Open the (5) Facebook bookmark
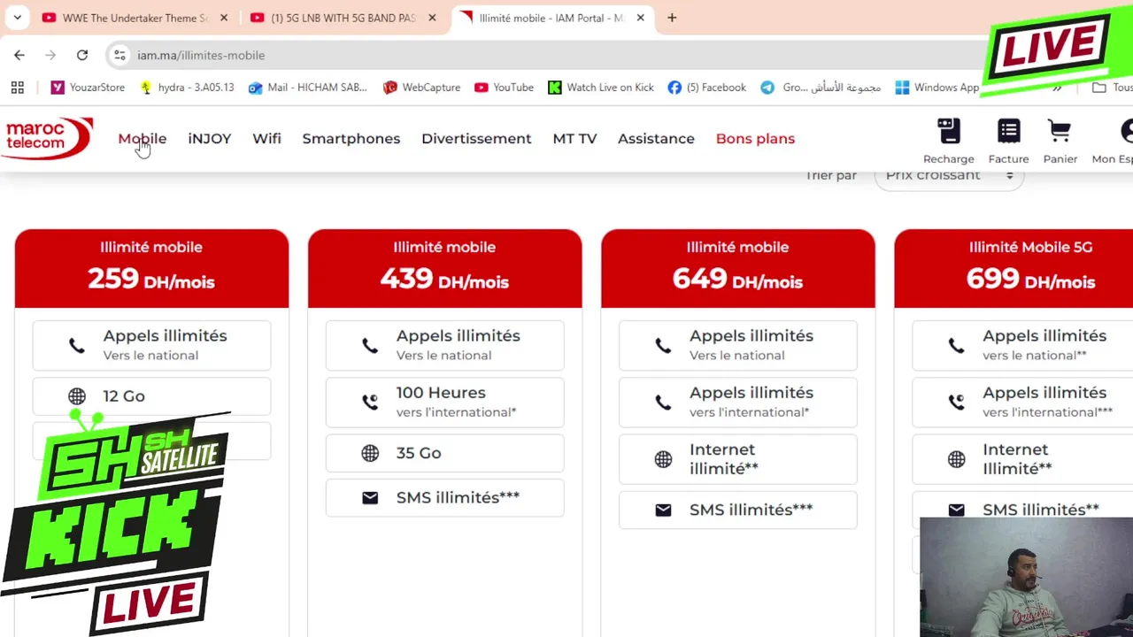The image size is (1133, 637). coord(706,88)
